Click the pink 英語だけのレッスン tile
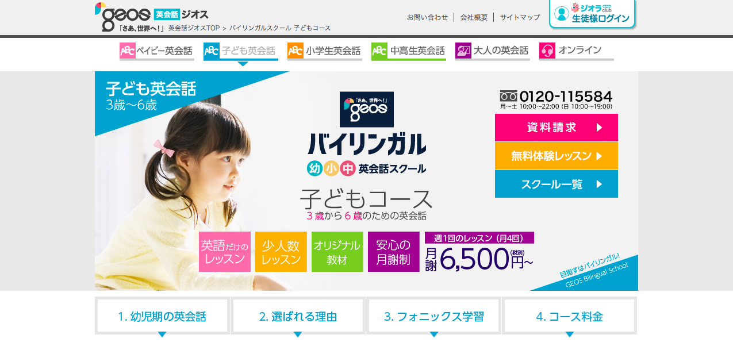Image resolution: width=733 pixels, height=350 pixels. [225, 252]
